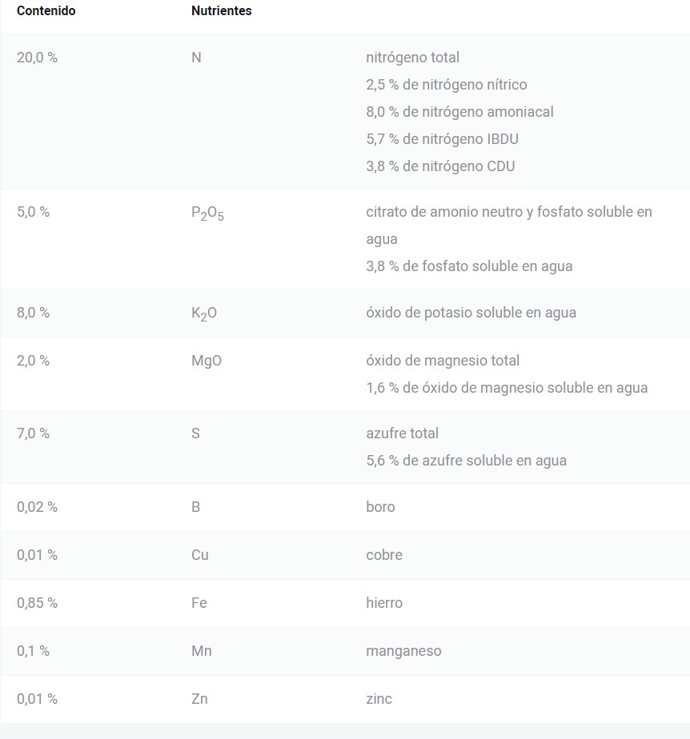Click the 0,85 % iron content value
The image size is (690, 739).
click(37, 603)
